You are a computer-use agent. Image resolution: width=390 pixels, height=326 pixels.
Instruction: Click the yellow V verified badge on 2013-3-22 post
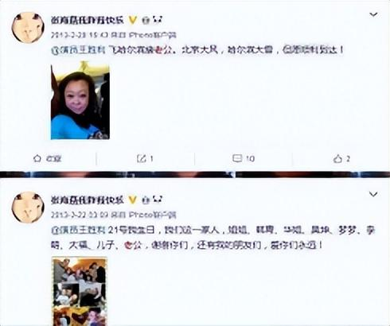click(x=133, y=200)
